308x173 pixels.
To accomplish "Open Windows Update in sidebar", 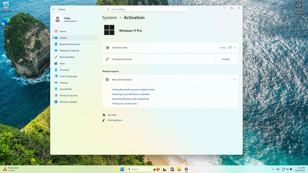I will (68, 102).
